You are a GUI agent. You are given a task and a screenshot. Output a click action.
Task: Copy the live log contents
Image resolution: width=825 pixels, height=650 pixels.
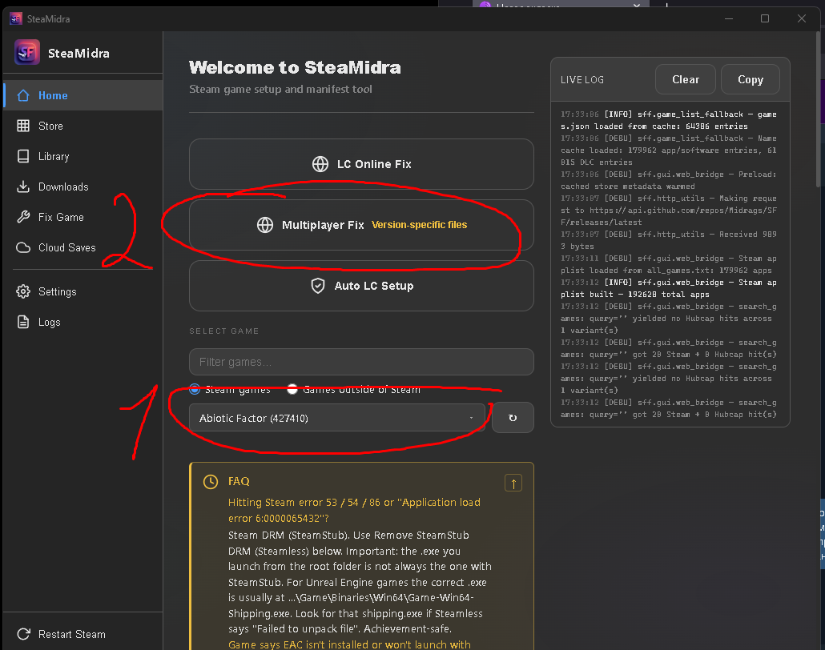751,79
